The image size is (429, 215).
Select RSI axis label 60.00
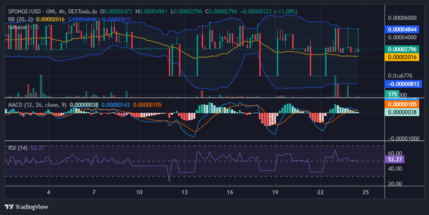point(395,154)
